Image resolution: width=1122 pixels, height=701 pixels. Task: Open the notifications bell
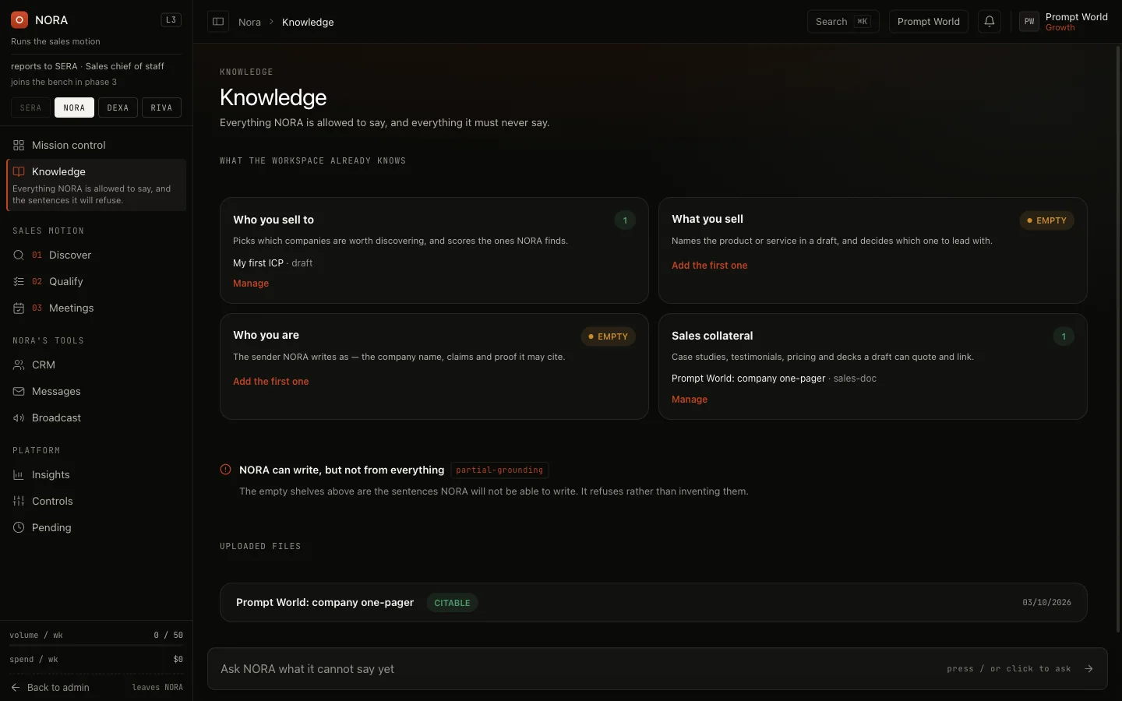coord(990,22)
